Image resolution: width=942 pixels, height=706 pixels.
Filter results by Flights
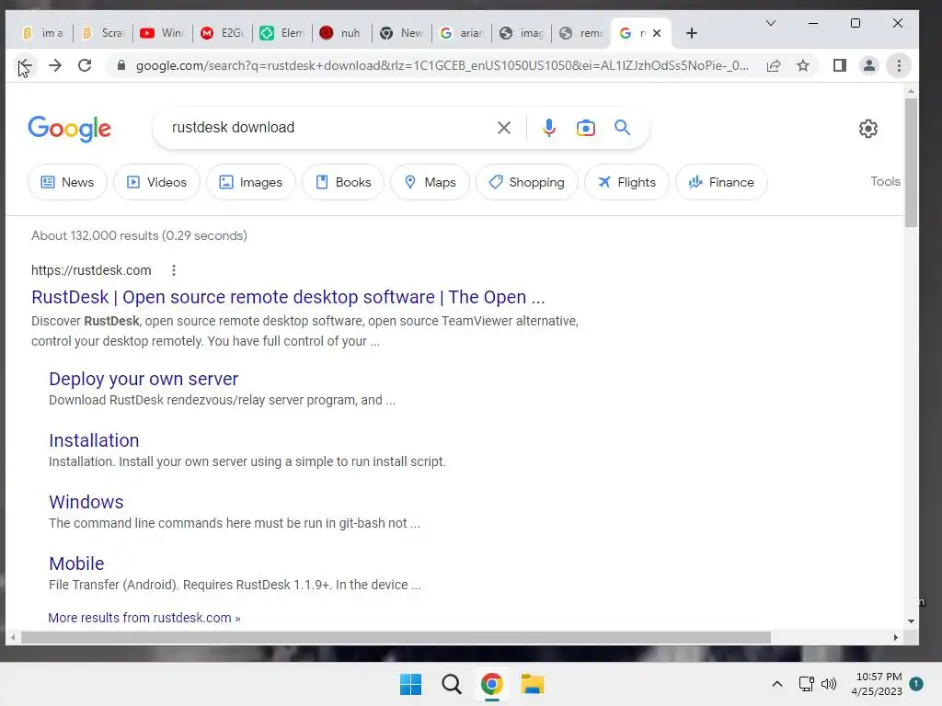point(626,182)
